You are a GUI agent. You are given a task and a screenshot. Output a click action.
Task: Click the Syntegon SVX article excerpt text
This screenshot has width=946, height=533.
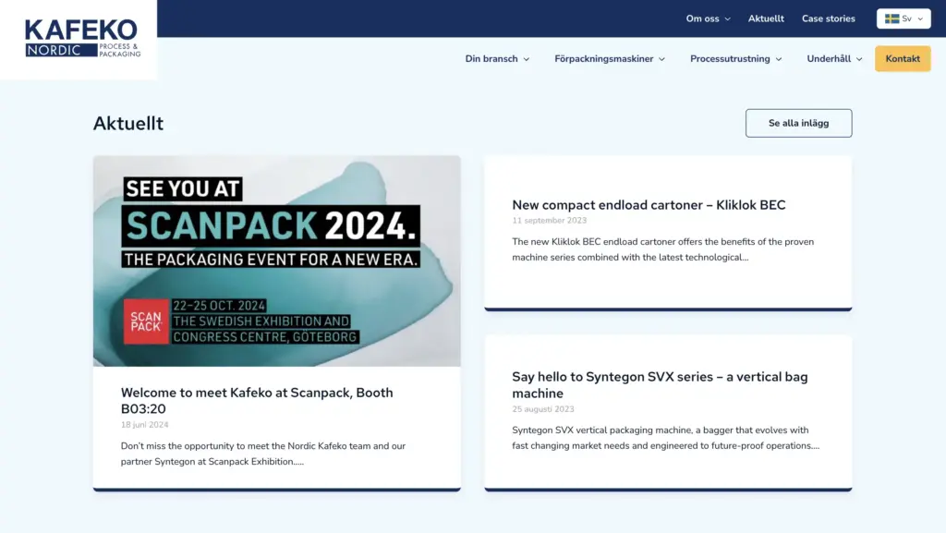tap(665, 438)
